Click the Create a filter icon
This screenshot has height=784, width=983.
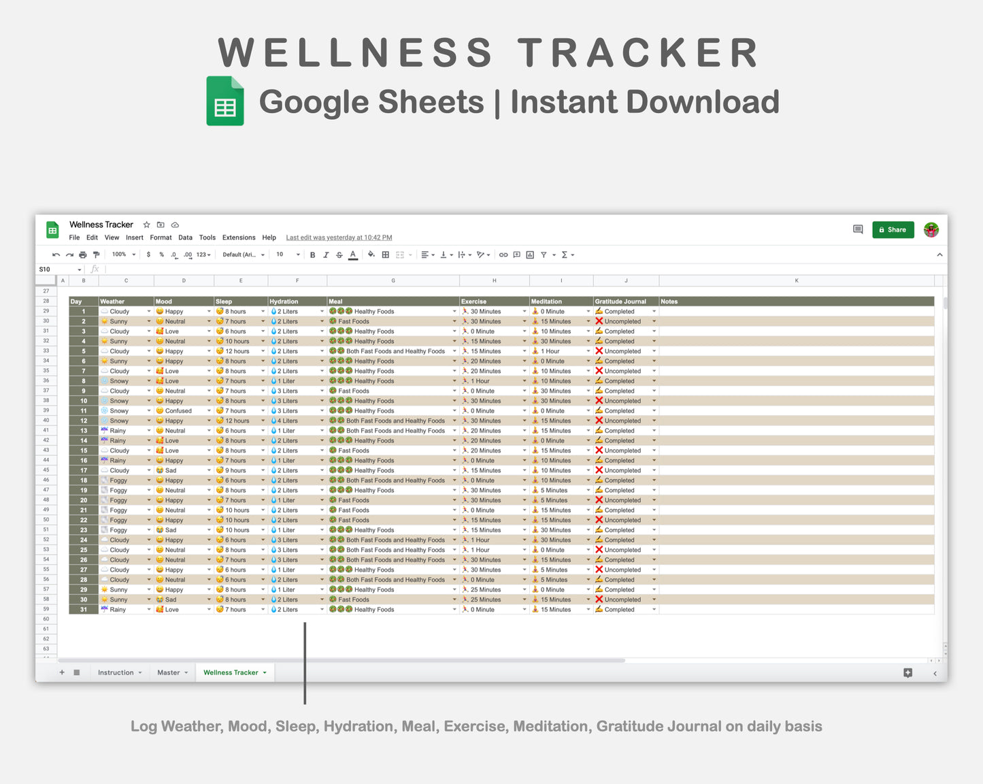coord(544,254)
